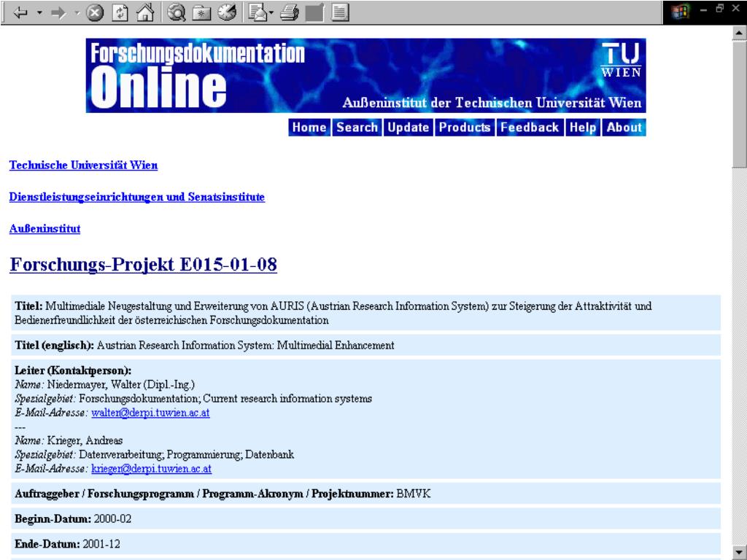Open the Products navigation button
The height and width of the screenshot is (560, 747).
pyautogui.click(x=465, y=128)
